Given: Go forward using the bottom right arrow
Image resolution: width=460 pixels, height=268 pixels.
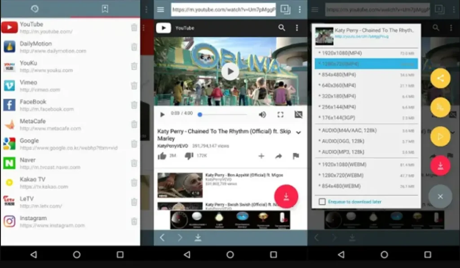Looking at the screenshot, I should pos(180,237).
